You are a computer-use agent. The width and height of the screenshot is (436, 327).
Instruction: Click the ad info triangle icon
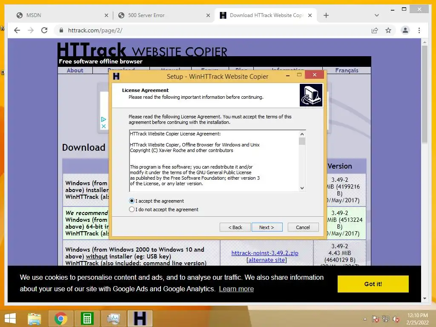(x=103, y=119)
